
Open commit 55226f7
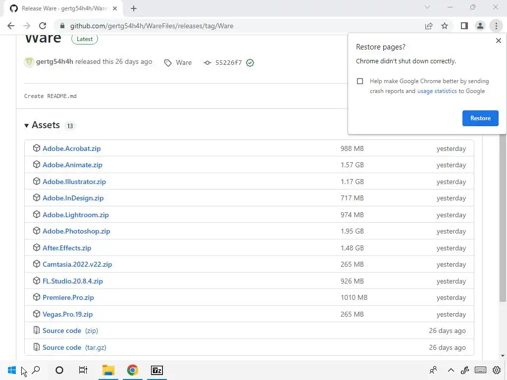tap(229, 63)
